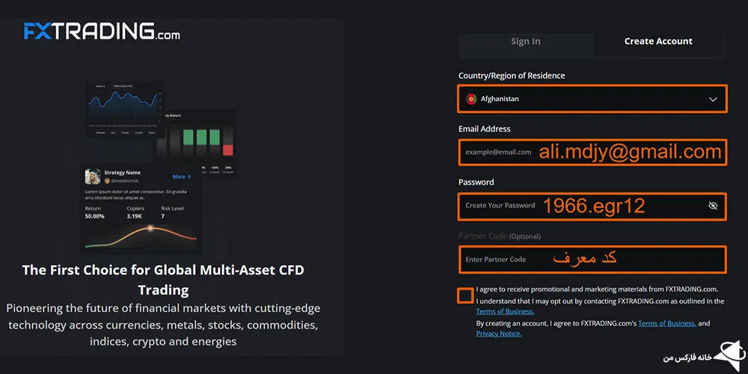Switch to the Sign In tab
Viewport: 748px width, 374px height.
(x=525, y=42)
